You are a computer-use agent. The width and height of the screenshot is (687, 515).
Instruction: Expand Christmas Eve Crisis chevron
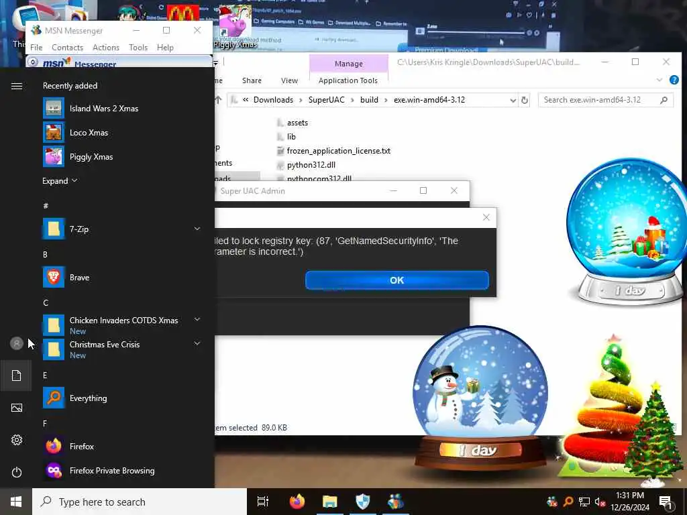pyautogui.click(x=197, y=344)
